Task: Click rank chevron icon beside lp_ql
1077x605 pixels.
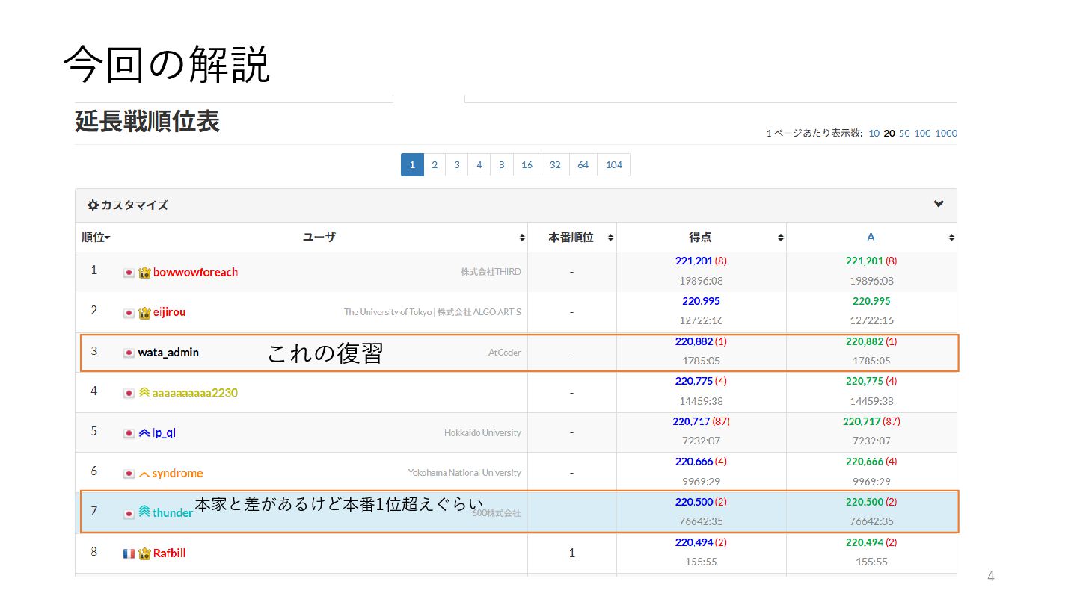Action: click(144, 433)
